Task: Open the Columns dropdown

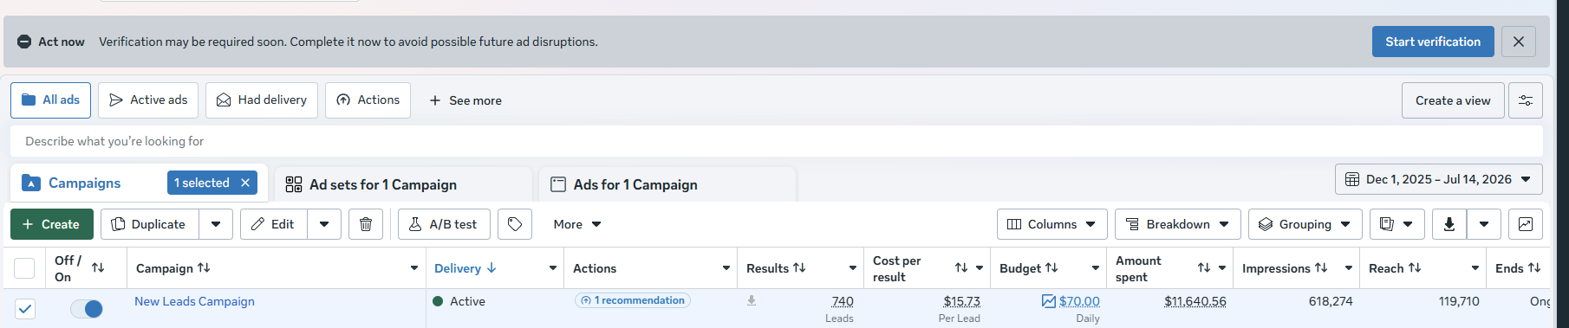Action: click(x=1051, y=224)
